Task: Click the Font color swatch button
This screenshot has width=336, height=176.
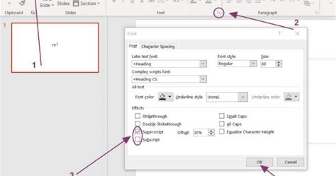Action: (x=162, y=97)
